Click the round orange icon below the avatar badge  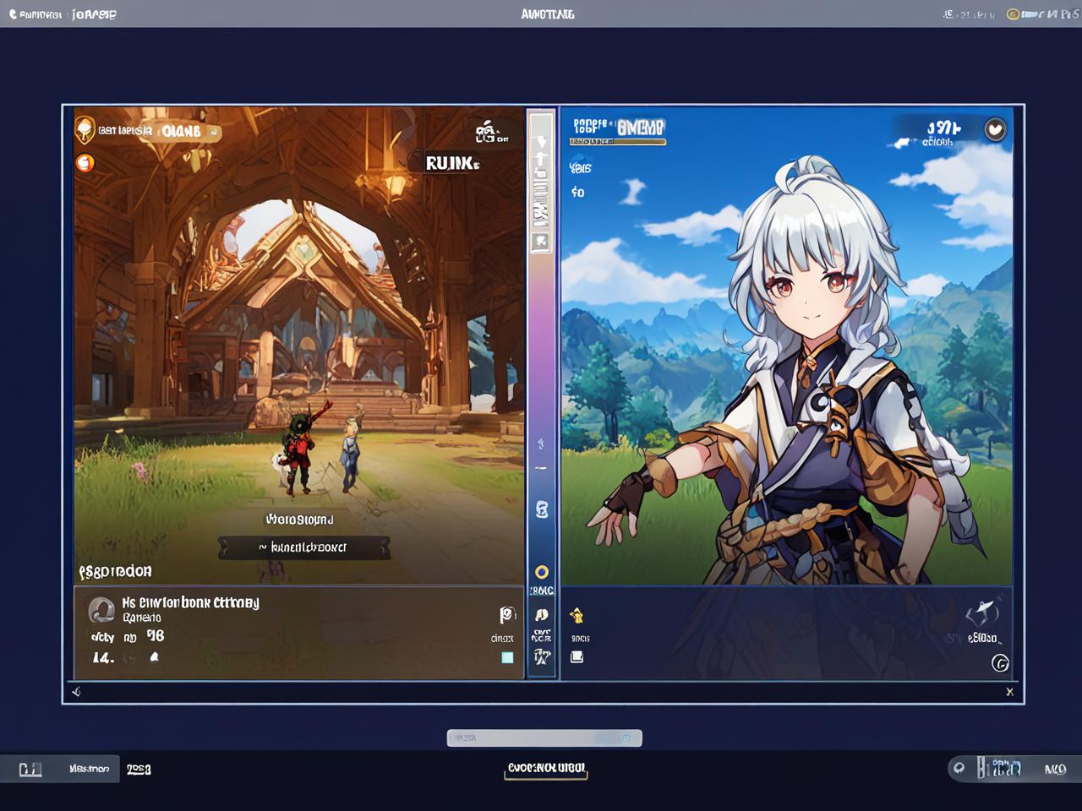85,163
